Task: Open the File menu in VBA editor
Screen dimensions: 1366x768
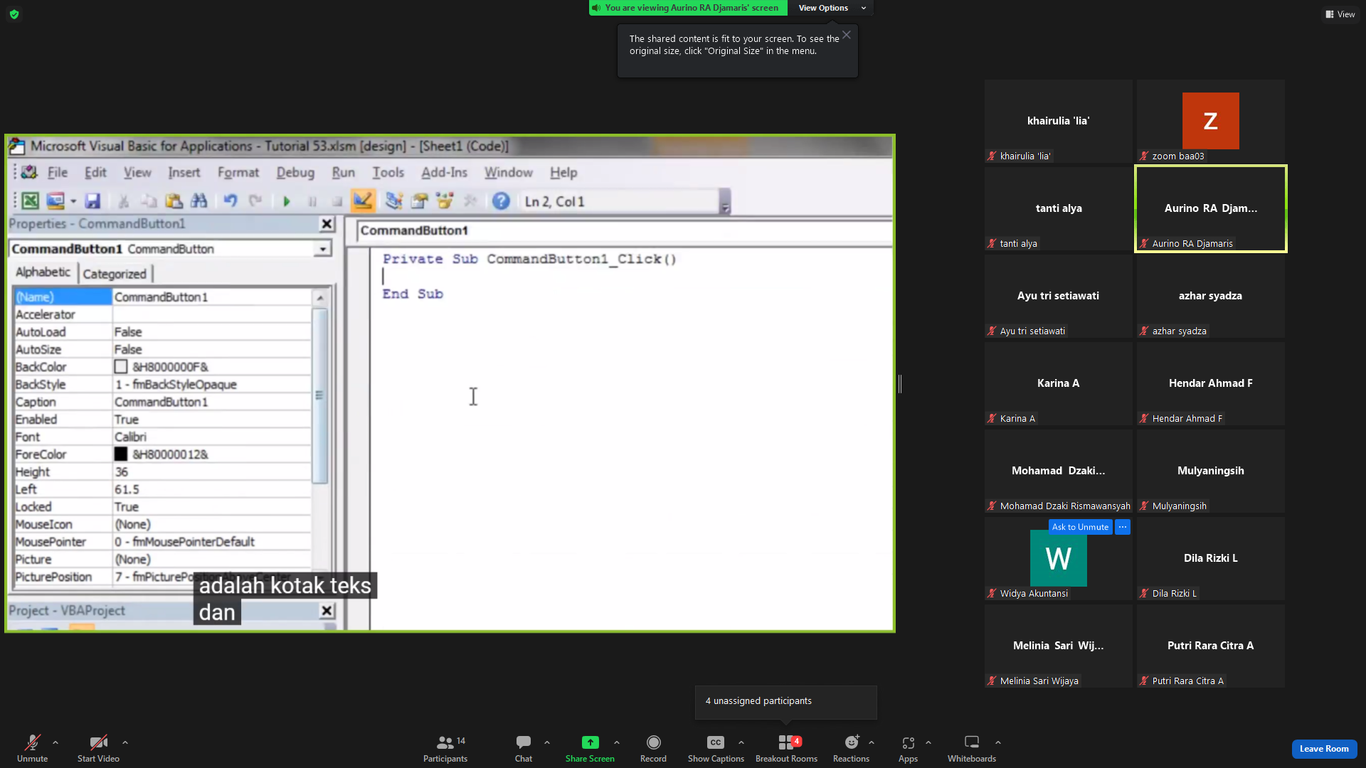Action: [x=57, y=172]
